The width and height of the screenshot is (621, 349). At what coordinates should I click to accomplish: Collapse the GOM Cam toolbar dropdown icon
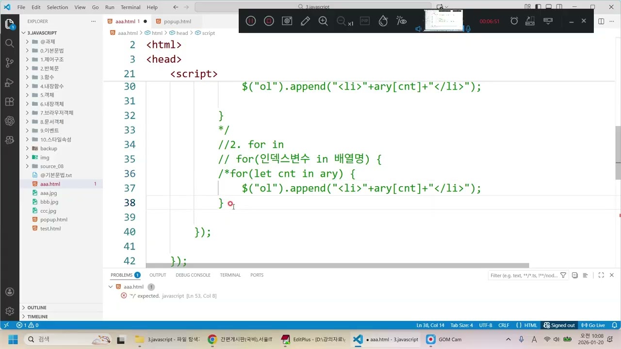pyautogui.click(x=548, y=21)
